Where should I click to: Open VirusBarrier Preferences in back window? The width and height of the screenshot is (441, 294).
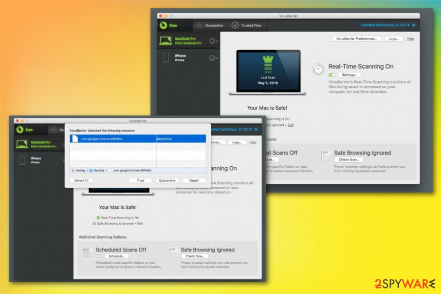[357, 39]
